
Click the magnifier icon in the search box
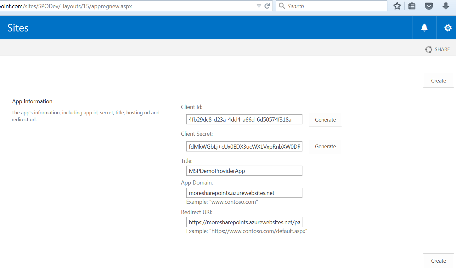[x=282, y=6]
